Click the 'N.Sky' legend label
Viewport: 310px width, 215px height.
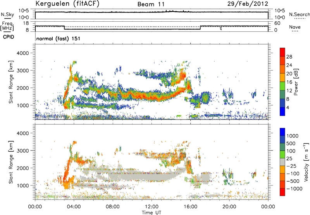click(7, 14)
